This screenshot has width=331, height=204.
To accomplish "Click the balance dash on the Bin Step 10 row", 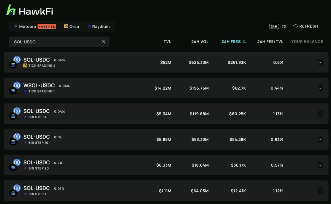I will [x=320, y=139].
